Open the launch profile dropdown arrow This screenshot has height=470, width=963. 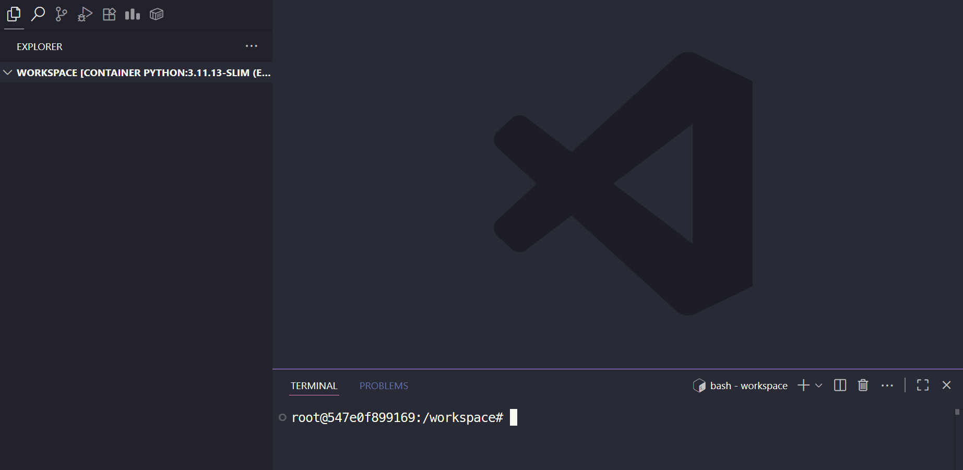click(x=818, y=385)
